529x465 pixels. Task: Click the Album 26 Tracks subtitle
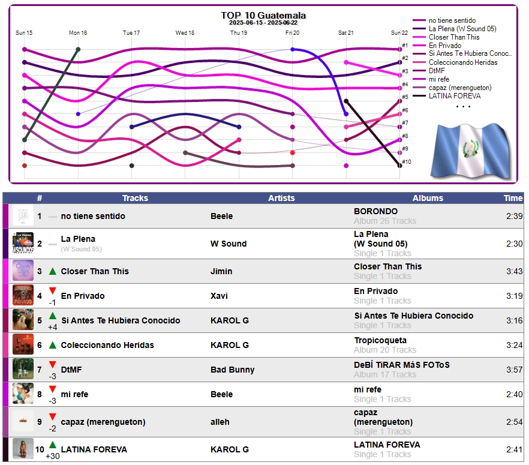pos(385,221)
